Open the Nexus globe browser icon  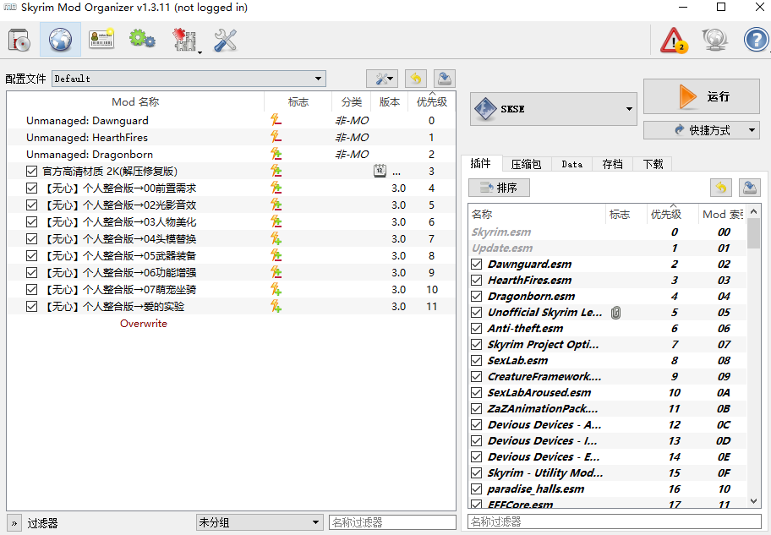coord(60,40)
